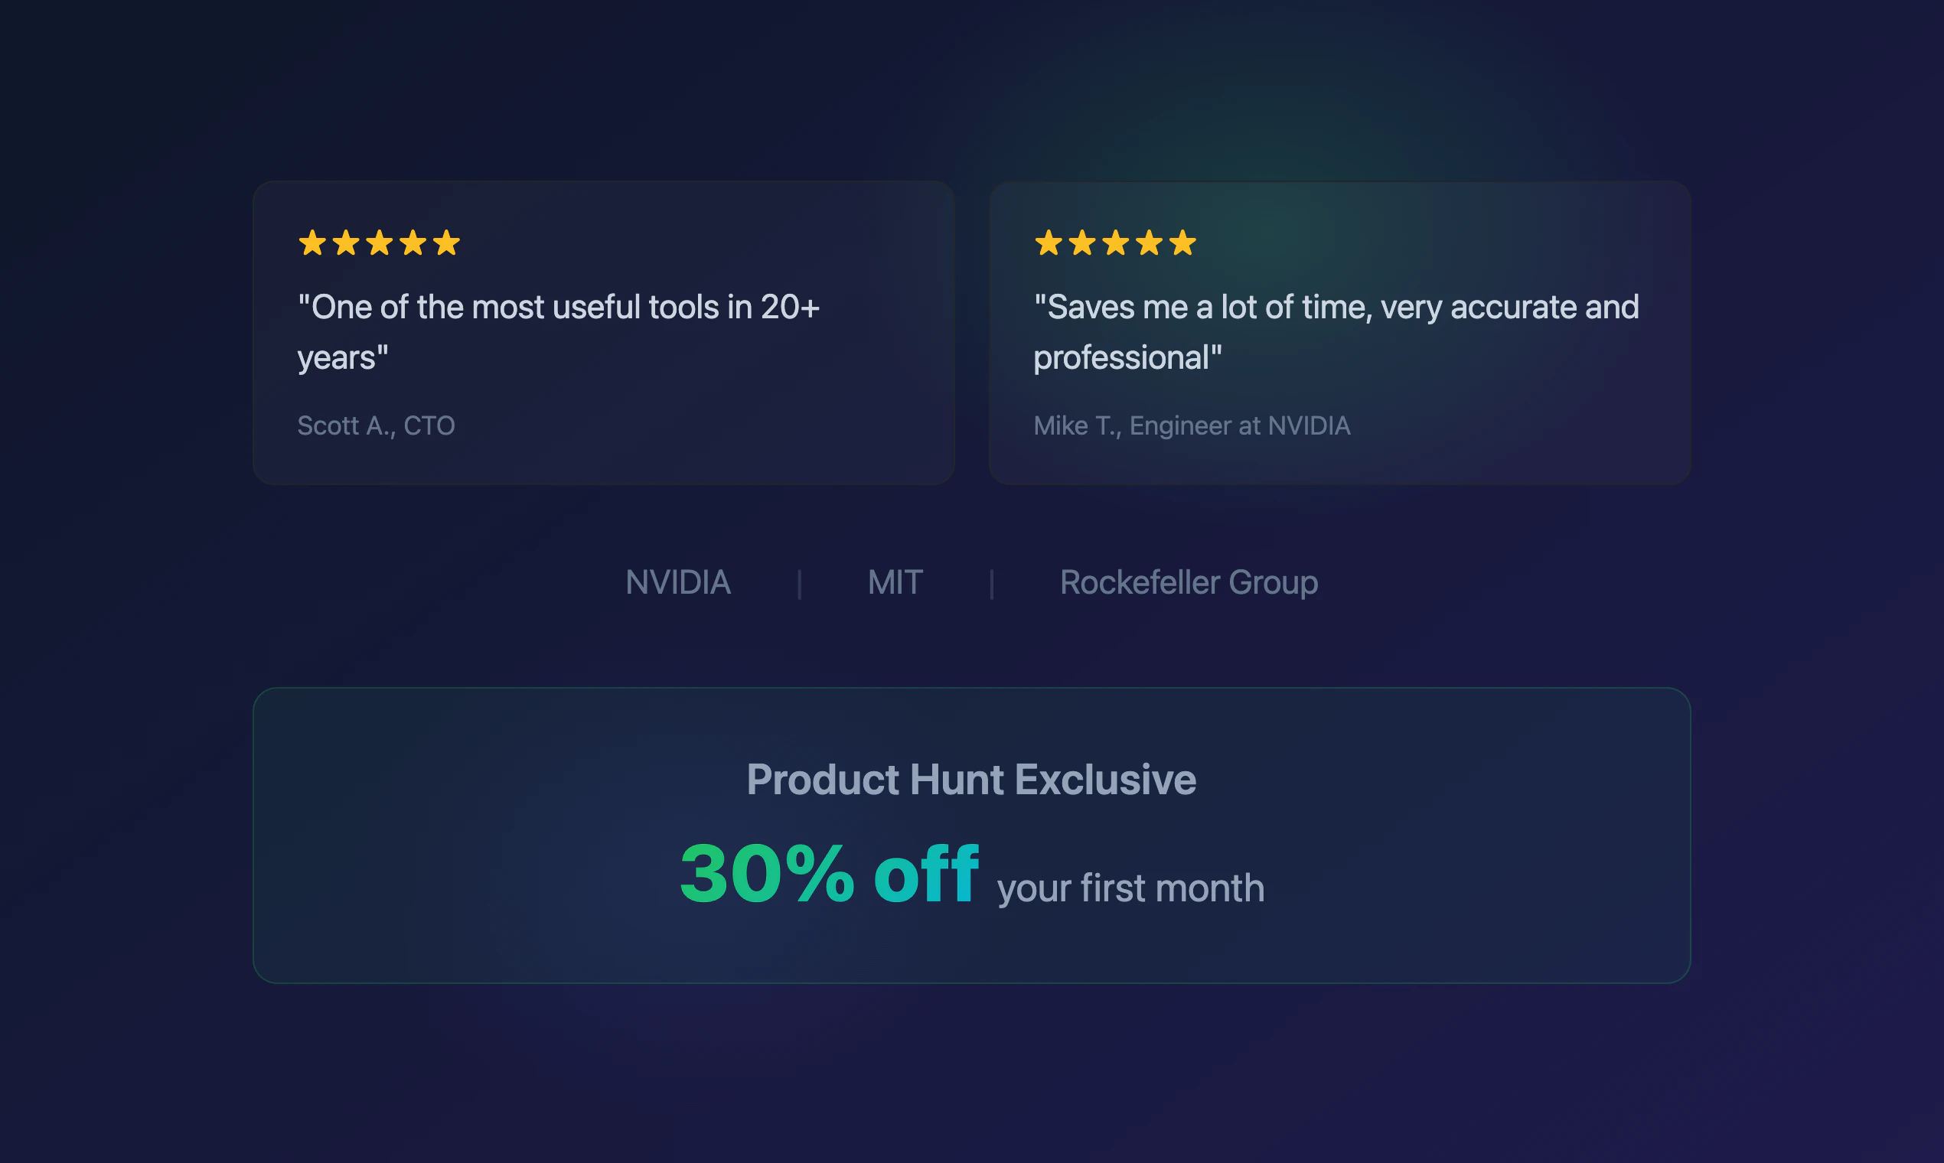Click the Scott A., CTO attribution
1944x1163 pixels.
click(376, 425)
